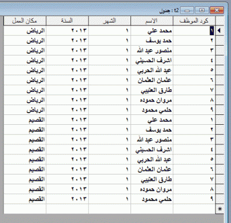Viewport: 231px width, 223px height.
Task: Click row selector beside حمد يوسف الرياض row
Action: (x=219, y=40)
